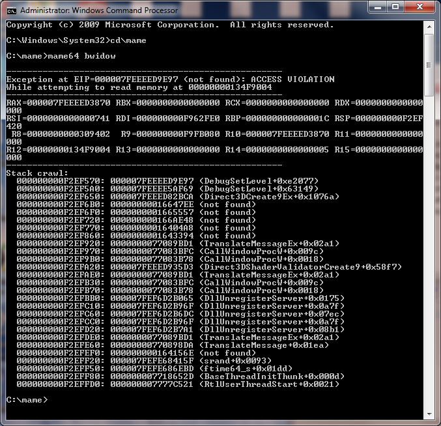Open the Command Processor system menu icon
The image size is (441, 426).
tap(11, 10)
